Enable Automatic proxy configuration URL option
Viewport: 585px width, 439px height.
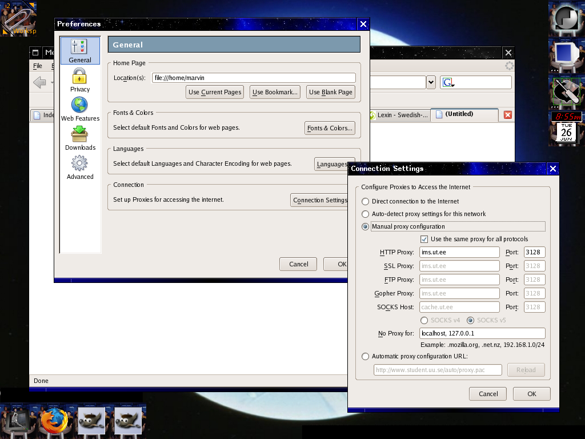pos(366,357)
